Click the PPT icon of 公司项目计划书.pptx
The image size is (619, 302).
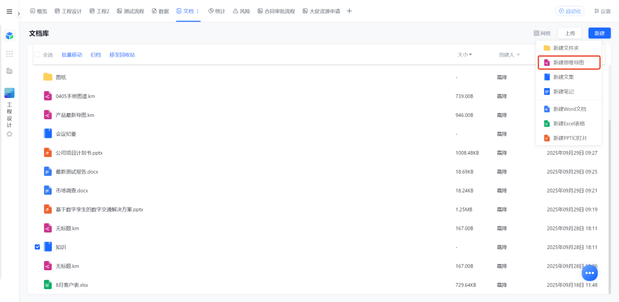[x=47, y=152]
